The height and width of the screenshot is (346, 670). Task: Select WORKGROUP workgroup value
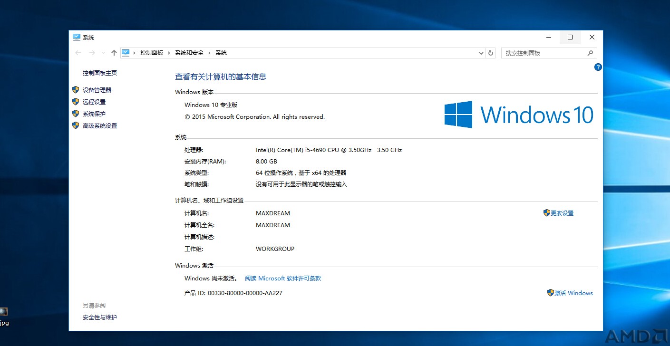[x=275, y=249]
